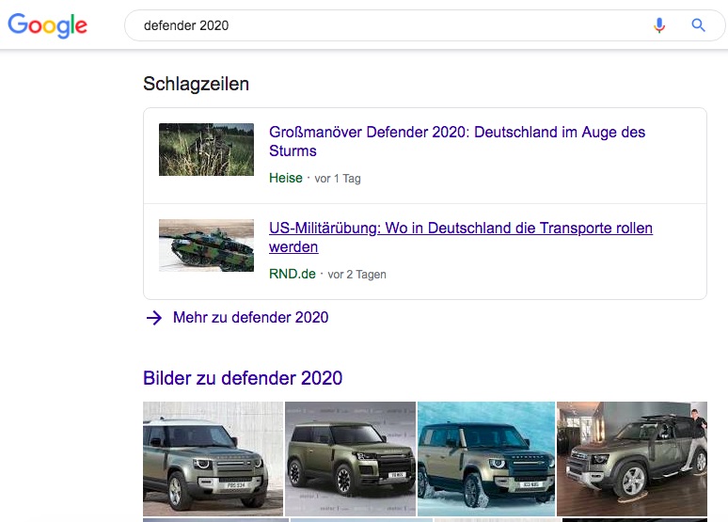The width and height of the screenshot is (728, 522).
Task: Open the camouflaged soldier news thumbnail
Action: [206, 150]
